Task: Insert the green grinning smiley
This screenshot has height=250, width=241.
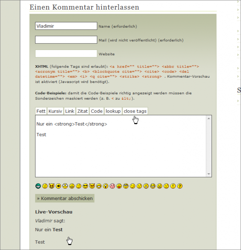Action: [x=38, y=186]
